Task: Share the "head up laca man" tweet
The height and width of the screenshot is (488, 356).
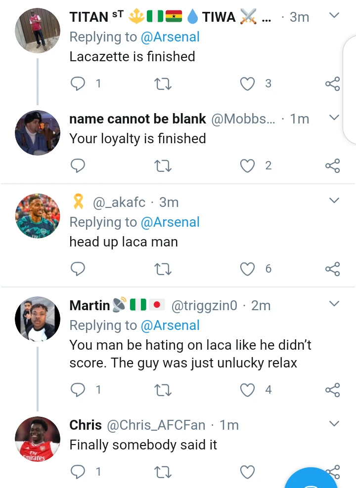Action: click(x=333, y=269)
